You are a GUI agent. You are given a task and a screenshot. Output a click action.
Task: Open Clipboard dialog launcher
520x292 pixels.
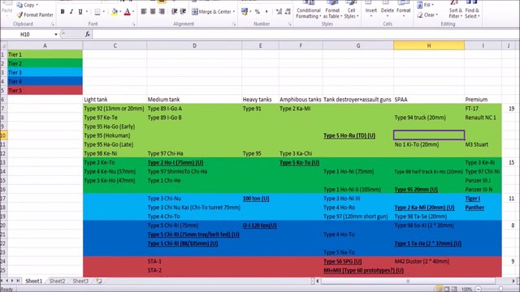tap(52, 24)
